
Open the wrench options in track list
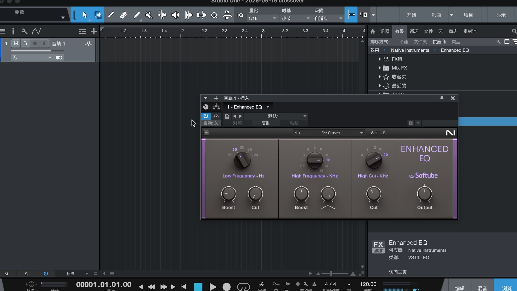coord(24,32)
